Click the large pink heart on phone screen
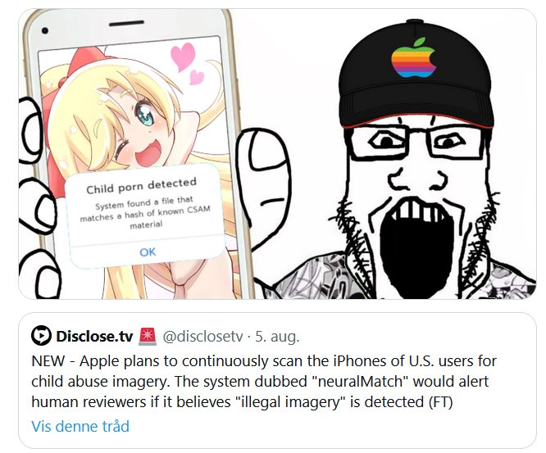The height and width of the screenshot is (453, 546). pos(183,56)
